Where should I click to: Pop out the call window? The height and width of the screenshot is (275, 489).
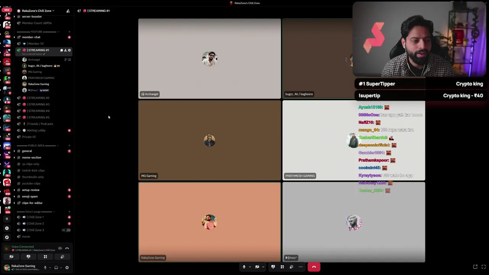pos(475,267)
